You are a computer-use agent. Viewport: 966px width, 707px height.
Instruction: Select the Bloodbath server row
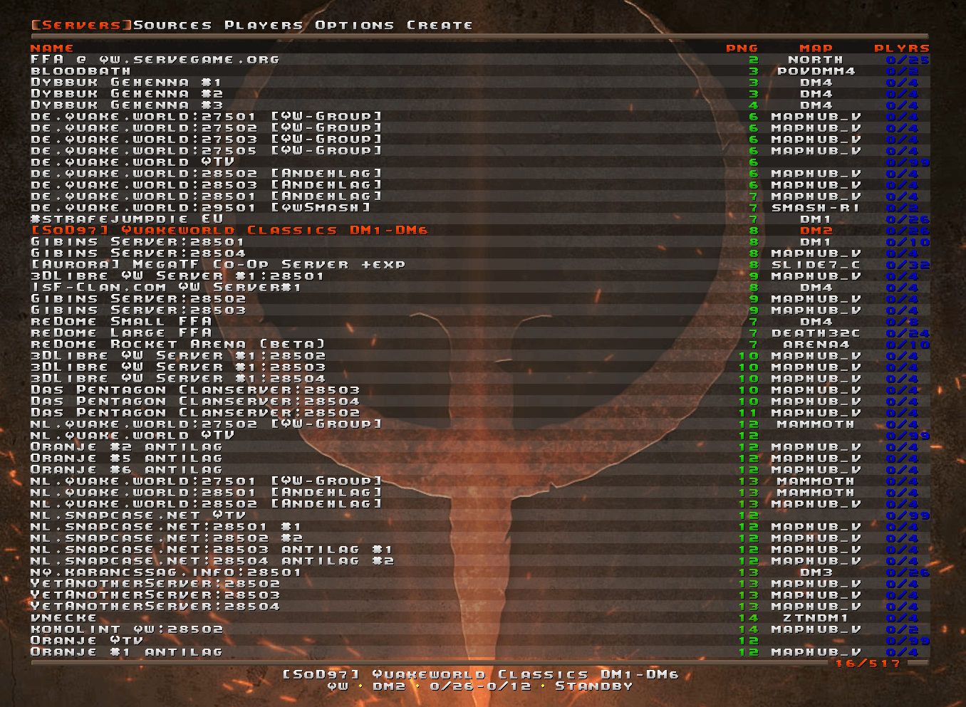point(80,71)
